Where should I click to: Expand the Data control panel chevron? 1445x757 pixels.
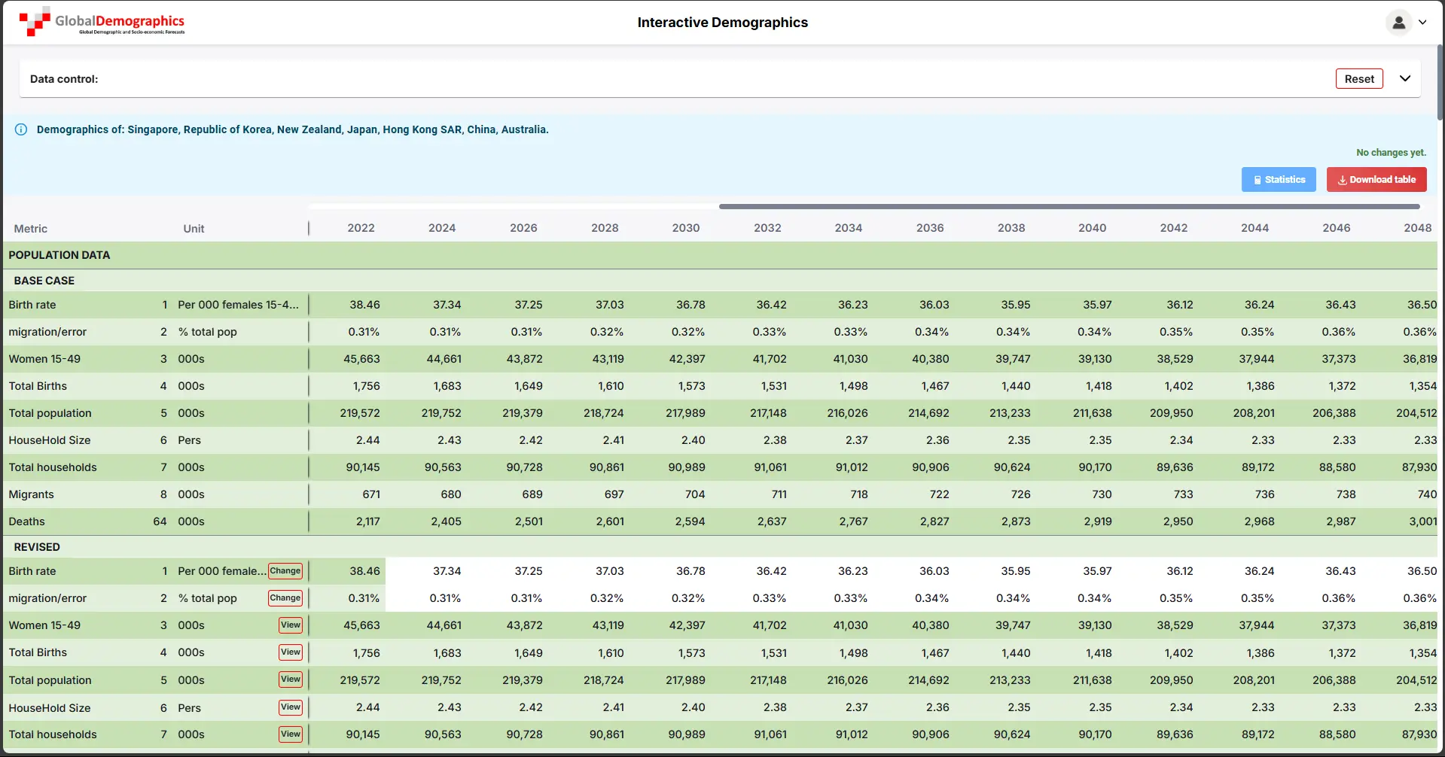(1404, 79)
